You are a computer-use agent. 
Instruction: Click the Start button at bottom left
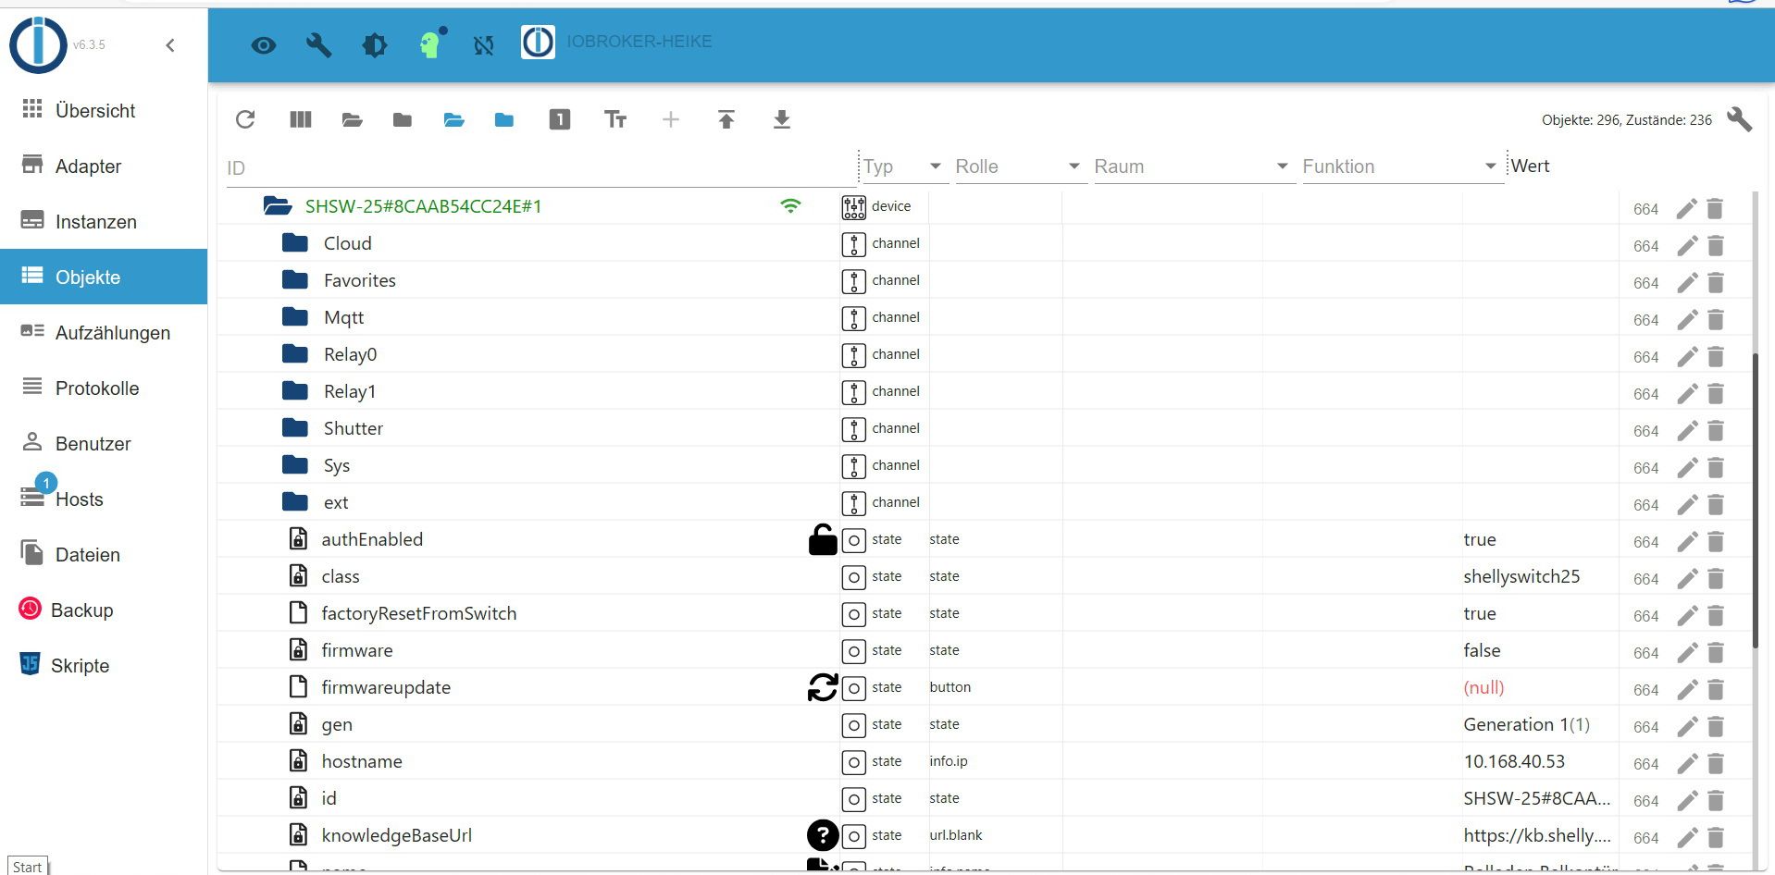[x=27, y=866]
